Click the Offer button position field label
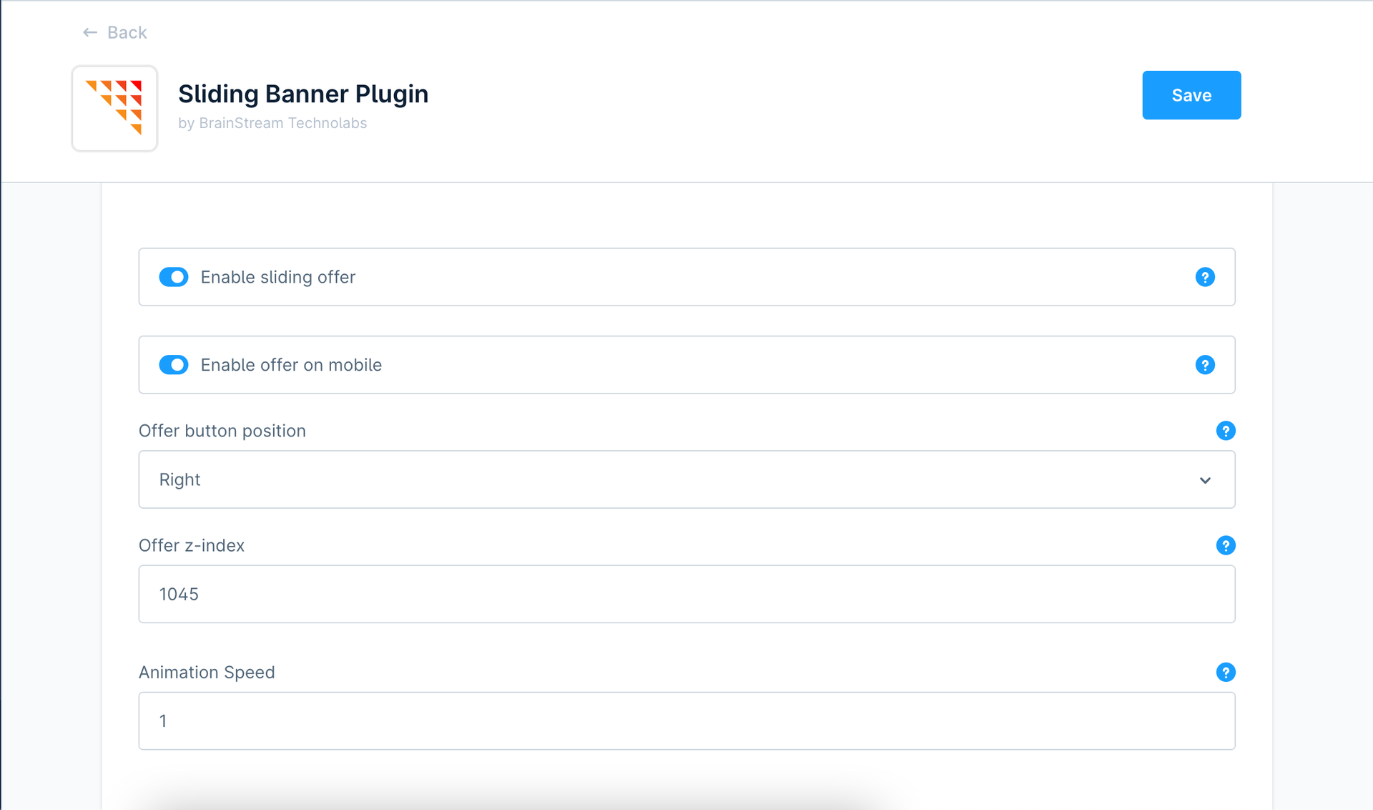This screenshot has width=1373, height=810. [222, 431]
